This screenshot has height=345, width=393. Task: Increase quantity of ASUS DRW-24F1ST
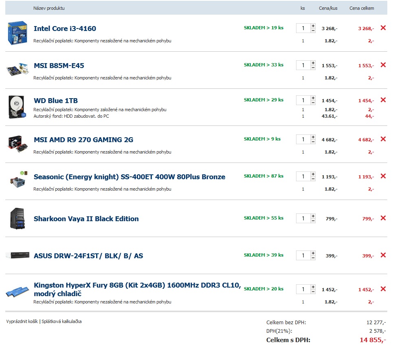click(x=313, y=253)
